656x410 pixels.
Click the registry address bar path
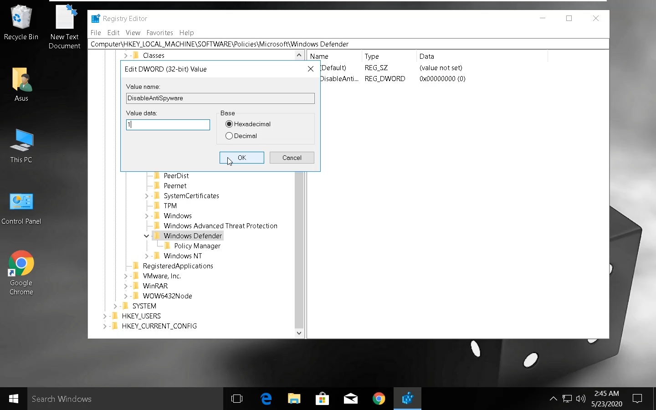pyautogui.click(x=349, y=44)
